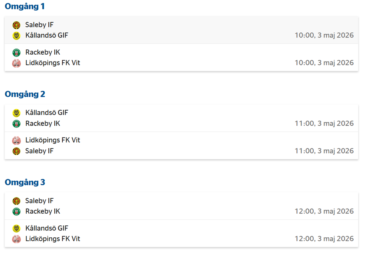Click Rackeby IK crest in Omgång 2

[16, 123]
